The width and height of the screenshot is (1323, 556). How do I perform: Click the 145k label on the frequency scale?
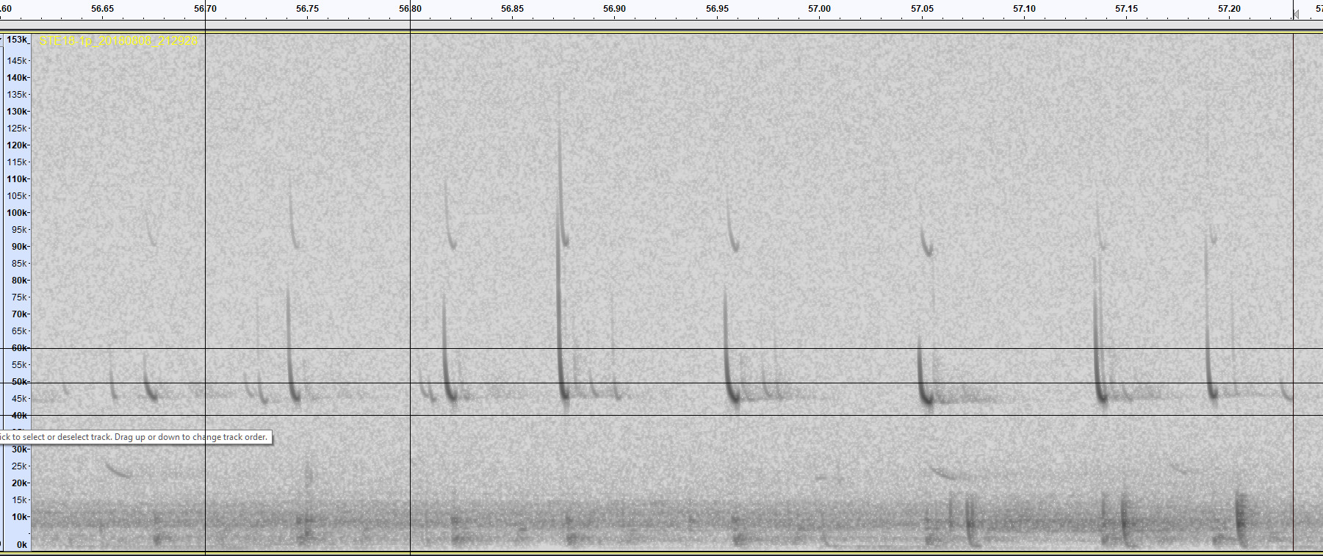tap(17, 61)
